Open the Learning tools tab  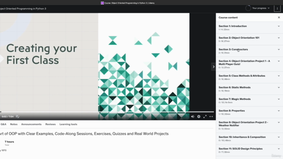click(69, 124)
